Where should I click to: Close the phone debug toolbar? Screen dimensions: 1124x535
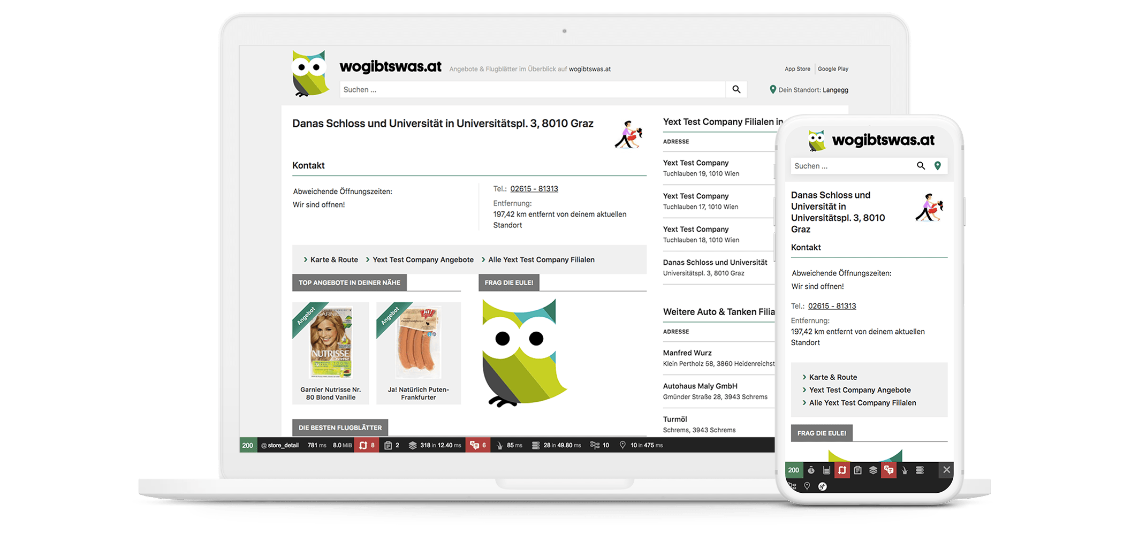coord(946,470)
